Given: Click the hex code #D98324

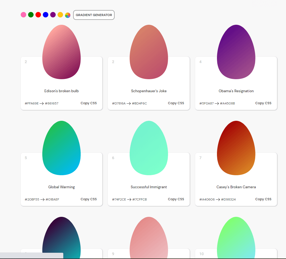Looking at the screenshot, I should coord(228,199).
